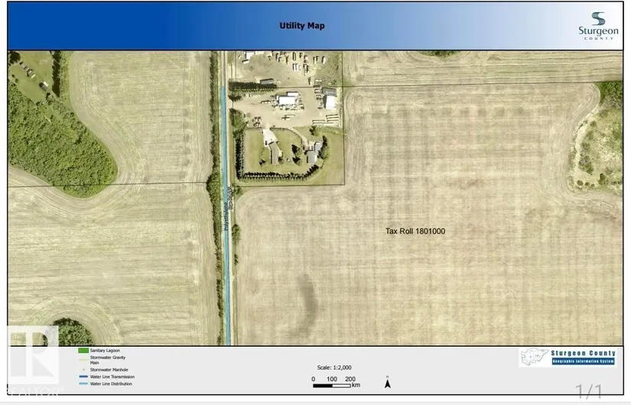The height and width of the screenshot is (405, 631).
Task: Click the Water Line Distribution legend symbol
Action: (83, 384)
